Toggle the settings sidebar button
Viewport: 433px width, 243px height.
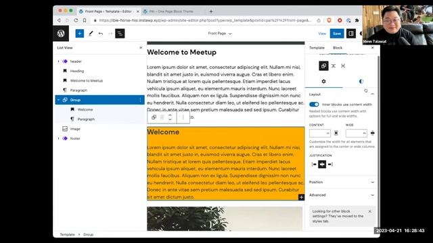(351, 34)
